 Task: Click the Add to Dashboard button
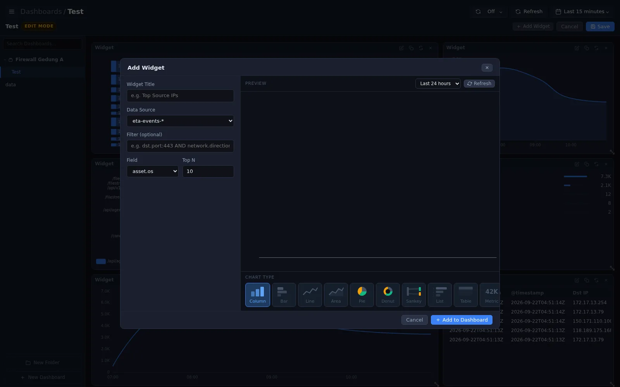pos(462,320)
